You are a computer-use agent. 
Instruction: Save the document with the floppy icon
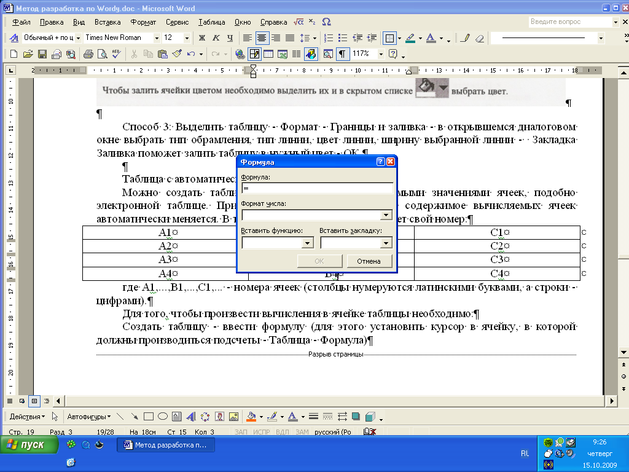click(x=42, y=54)
